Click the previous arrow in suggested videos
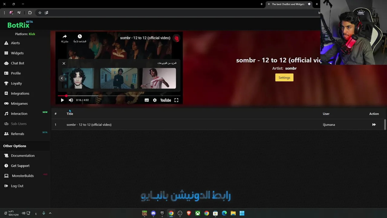The height and width of the screenshot is (218, 387). (62, 78)
